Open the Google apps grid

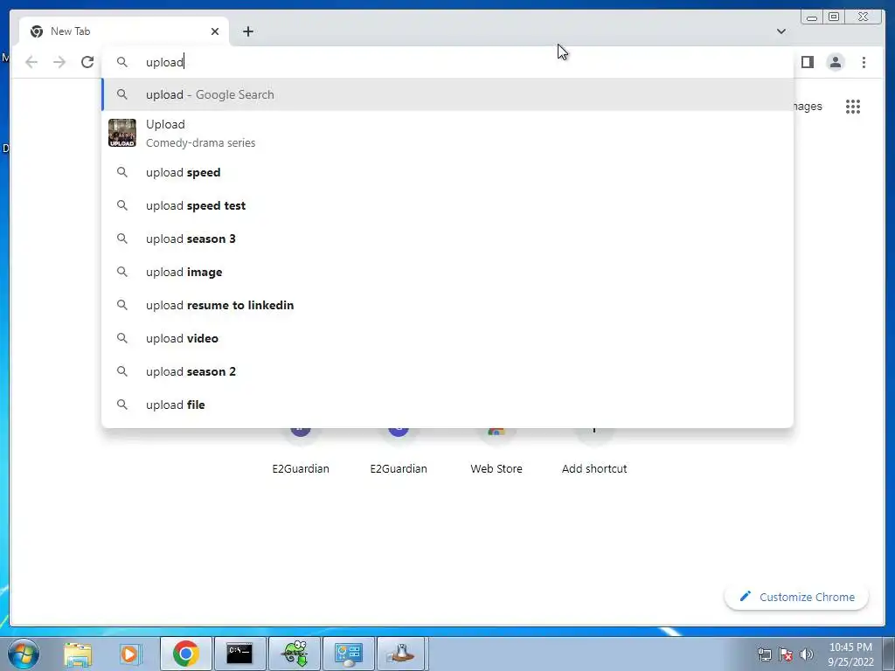coord(853,107)
